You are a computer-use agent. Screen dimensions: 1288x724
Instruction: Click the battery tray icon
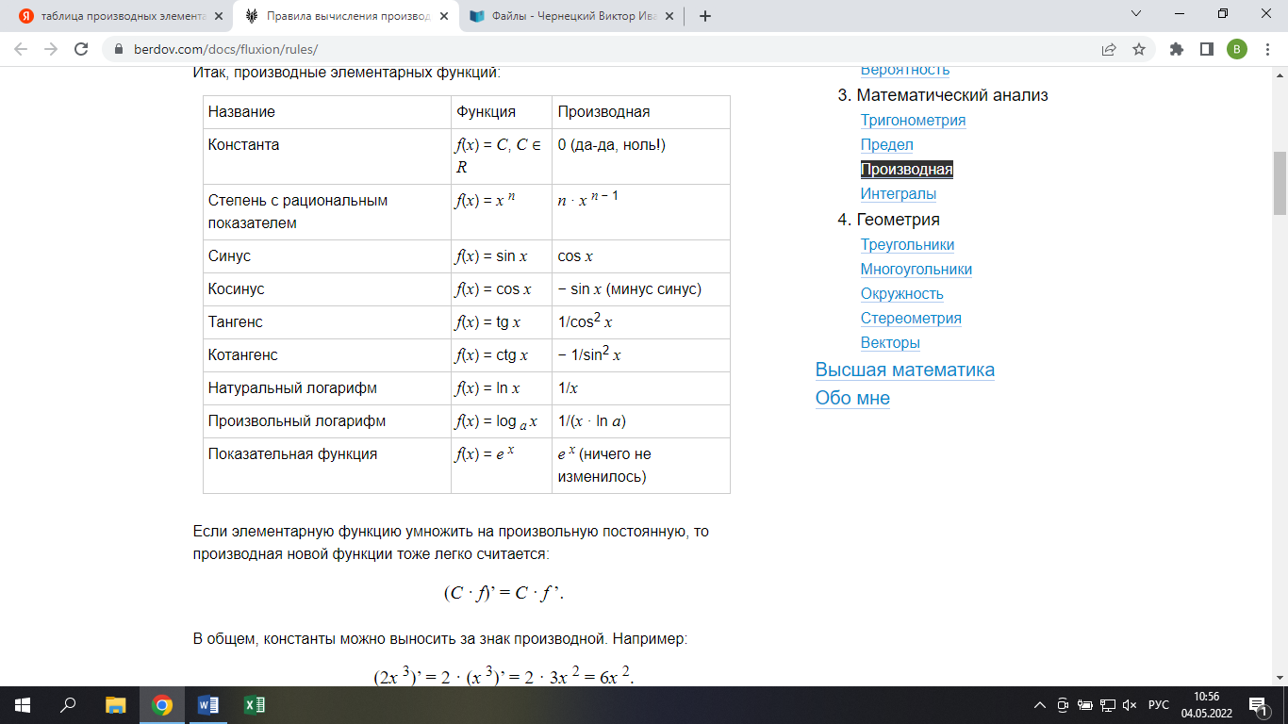click(1085, 705)
